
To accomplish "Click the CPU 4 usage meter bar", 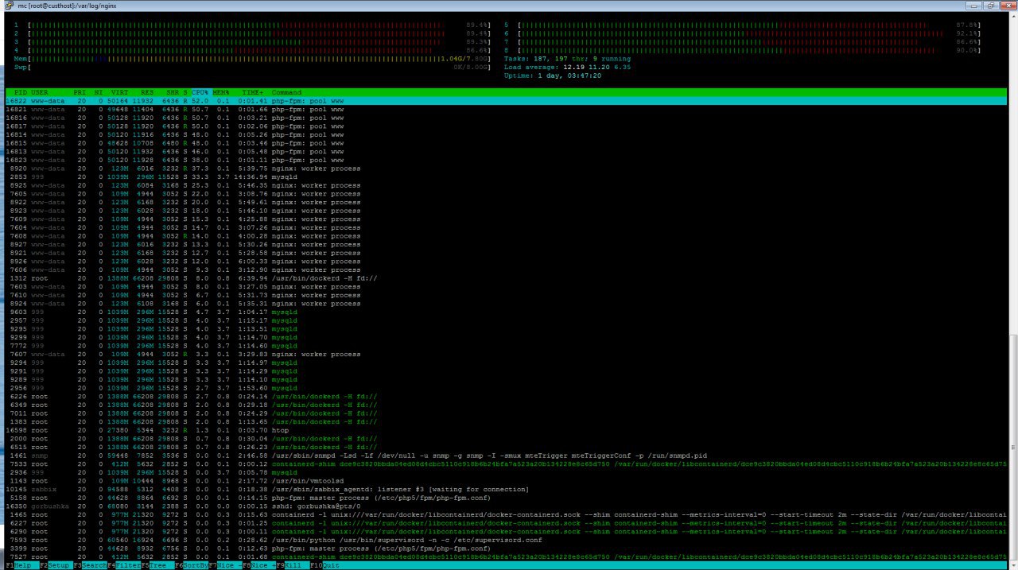I will click(x=252, y=50).
